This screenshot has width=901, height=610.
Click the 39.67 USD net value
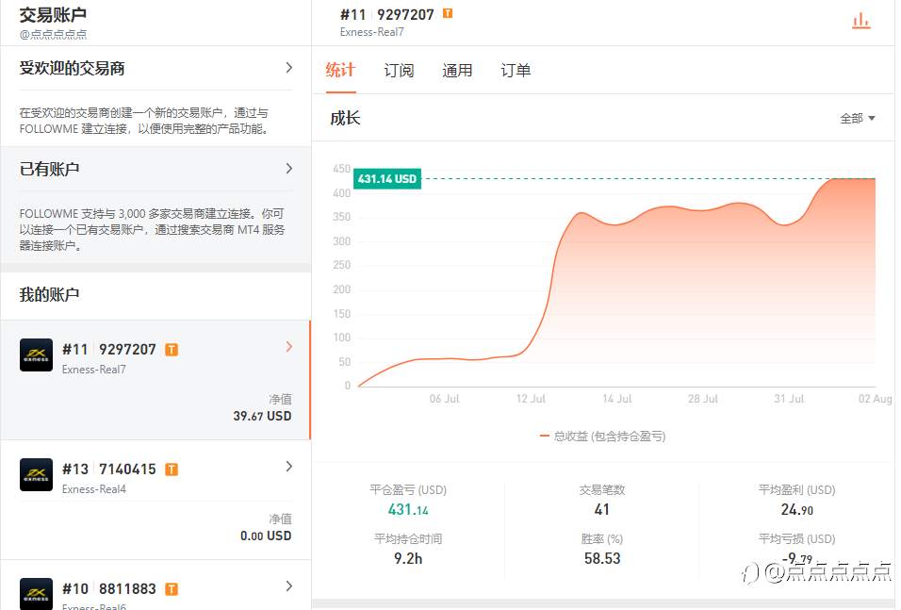262,416
